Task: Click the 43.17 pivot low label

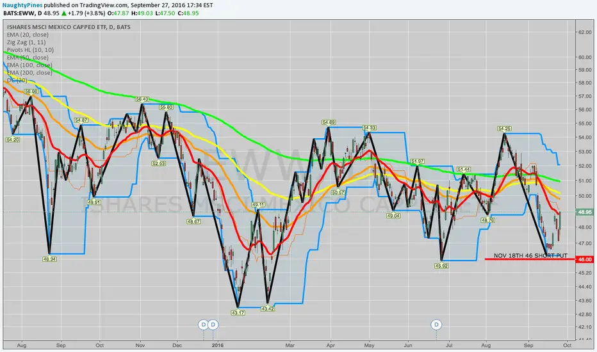Action: (238, 313)
